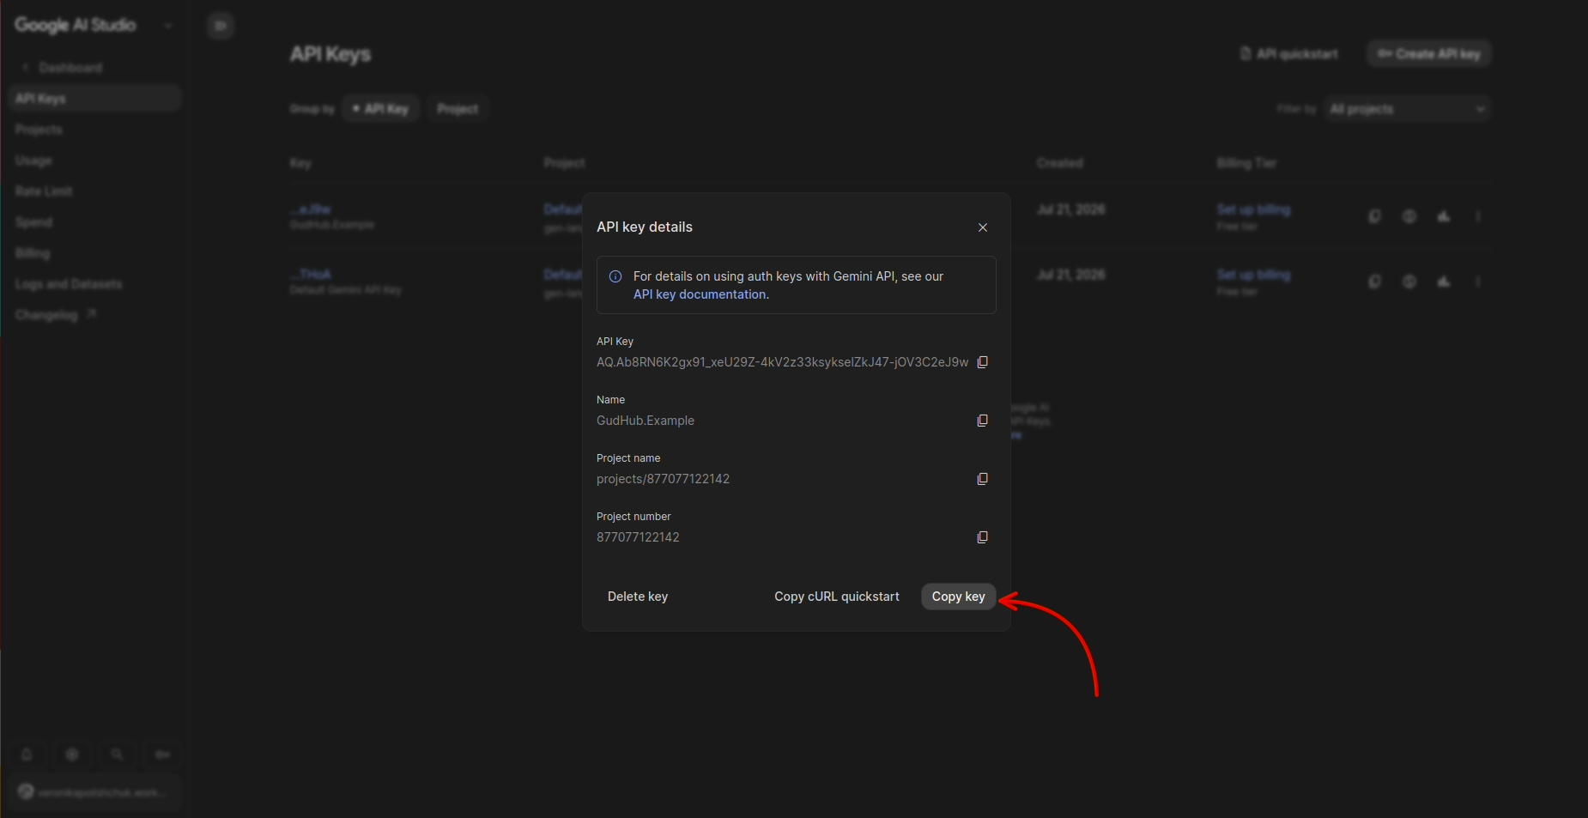This screenshot has width=1588, height=818.
Task: Click Copy cURL quickstart button
Action: point(837,597)
